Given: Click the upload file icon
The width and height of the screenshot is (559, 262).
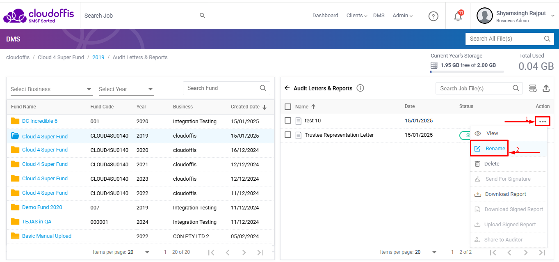Looking at the screenshot, I should [x=546, y=88].
